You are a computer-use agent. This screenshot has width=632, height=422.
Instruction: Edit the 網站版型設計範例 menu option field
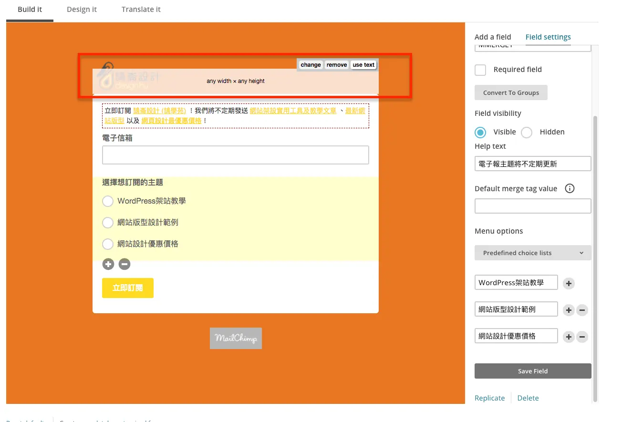point(516,309)
